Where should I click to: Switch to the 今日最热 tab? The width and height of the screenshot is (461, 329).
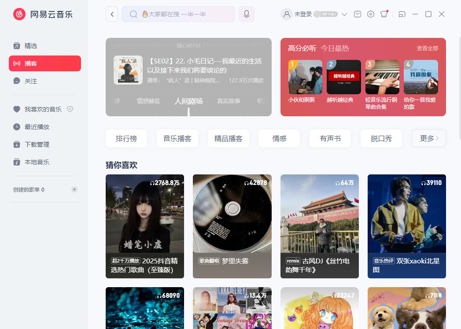335,48
